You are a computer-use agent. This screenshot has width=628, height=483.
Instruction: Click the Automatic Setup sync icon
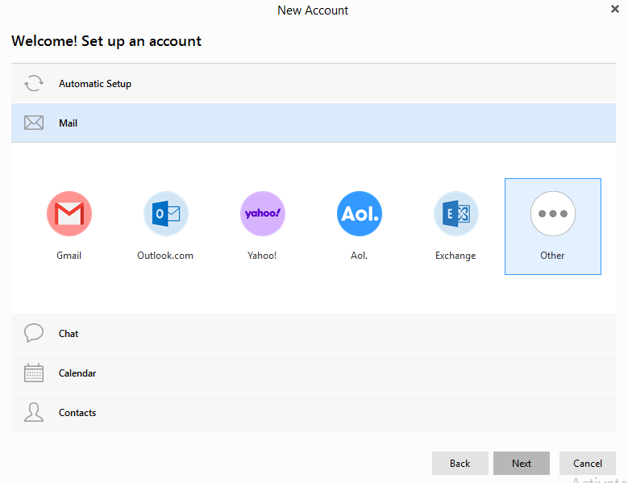[34, 84]
